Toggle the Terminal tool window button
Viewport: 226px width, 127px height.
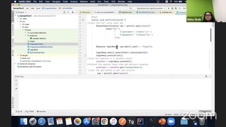[41, 111]
